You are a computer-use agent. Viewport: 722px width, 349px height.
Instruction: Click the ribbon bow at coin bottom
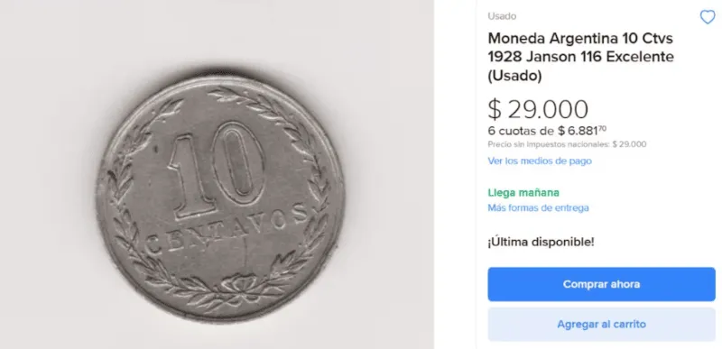tap(239, 284)
